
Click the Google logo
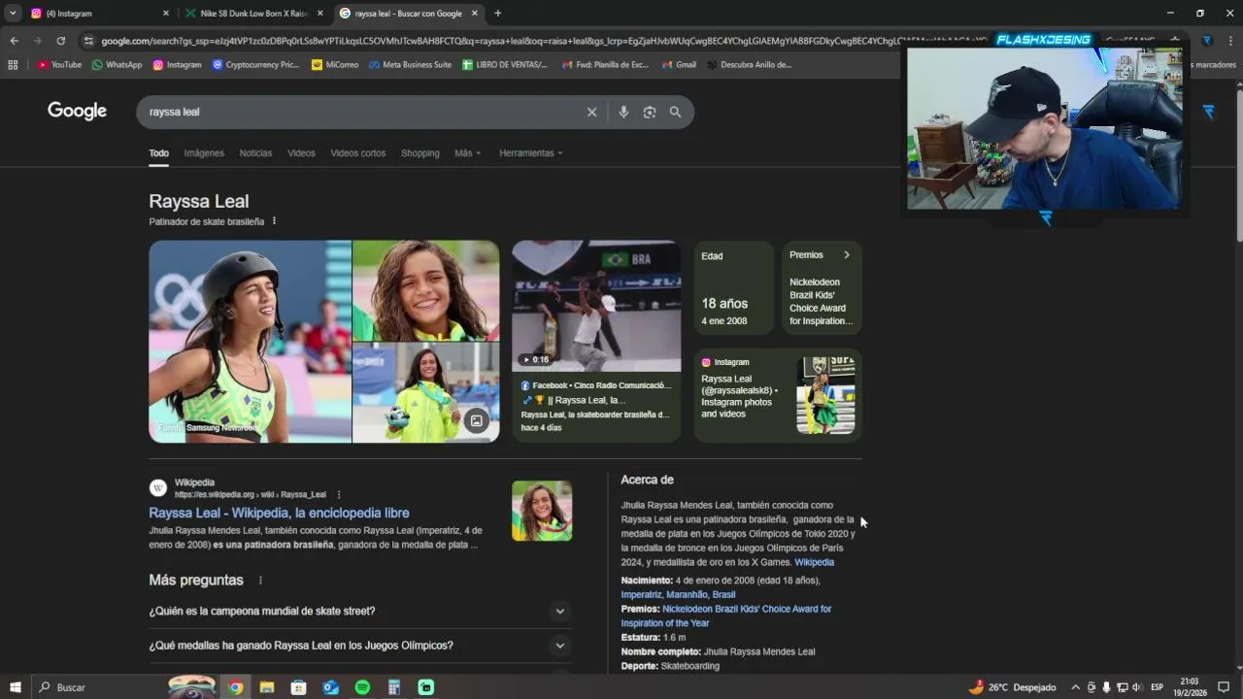pyautogui.click(x=77, y=111)
